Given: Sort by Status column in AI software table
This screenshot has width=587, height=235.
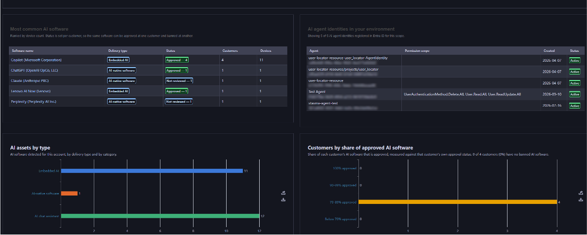Looking at the screenshot, I should pyautogui.click(x=170, y=50).
